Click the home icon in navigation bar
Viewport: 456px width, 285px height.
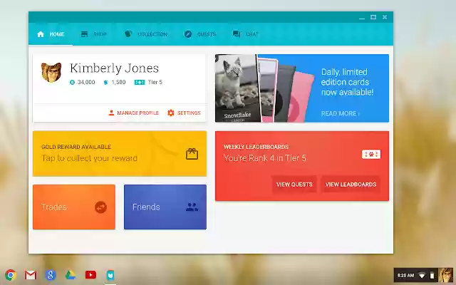click(x=41, y=34)
